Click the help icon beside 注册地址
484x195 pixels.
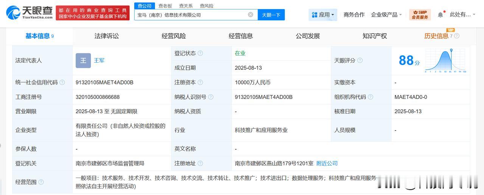(x=200, y=163)
